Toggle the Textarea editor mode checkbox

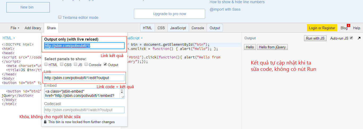coord(60,17)
